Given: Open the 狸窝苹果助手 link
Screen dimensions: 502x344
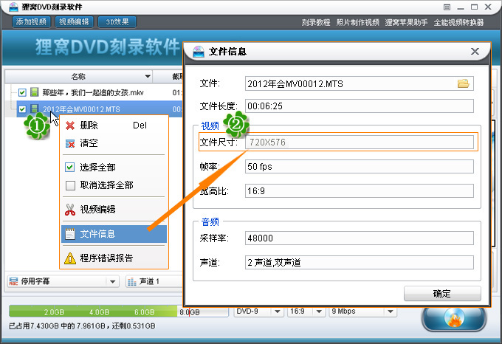Looking at the screenshot, I should (x=406, y=22).
